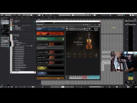Image resolution: width=137 pixels, height=103 pixels.
Task: Click the pitch and mod wheels beside the keyboard
Action: point(67,77)
